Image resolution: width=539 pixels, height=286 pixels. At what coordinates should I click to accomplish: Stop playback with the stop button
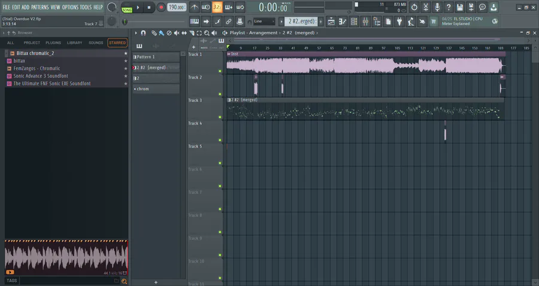(x=149, y=7)
